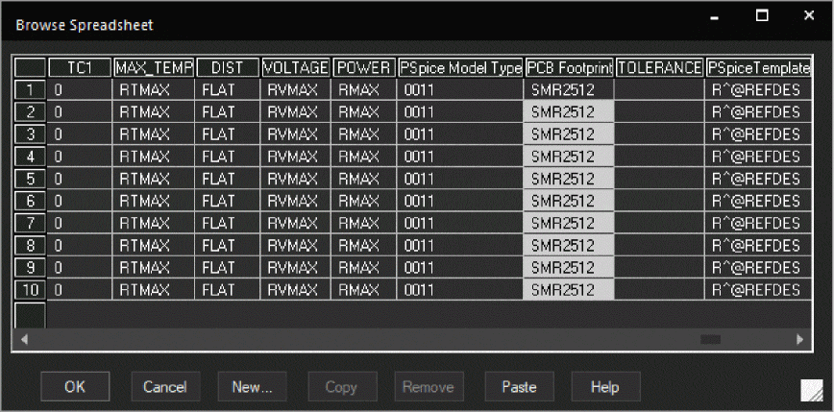Select the DIST column header

(228, 67)
